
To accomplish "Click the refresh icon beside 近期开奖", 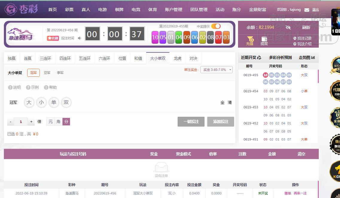I will (259, 58).
